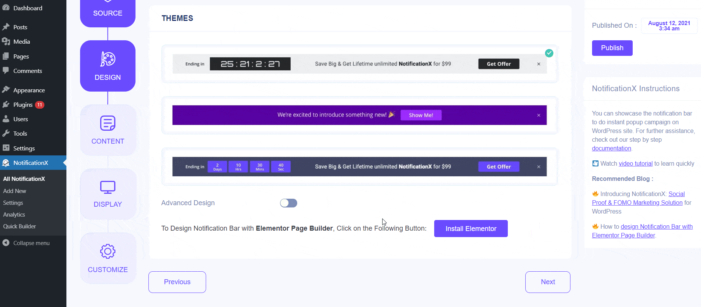The height and width of the screenshot is (307, 701).
Task: Click the black Get Offer button
Action: coord(499,64)
